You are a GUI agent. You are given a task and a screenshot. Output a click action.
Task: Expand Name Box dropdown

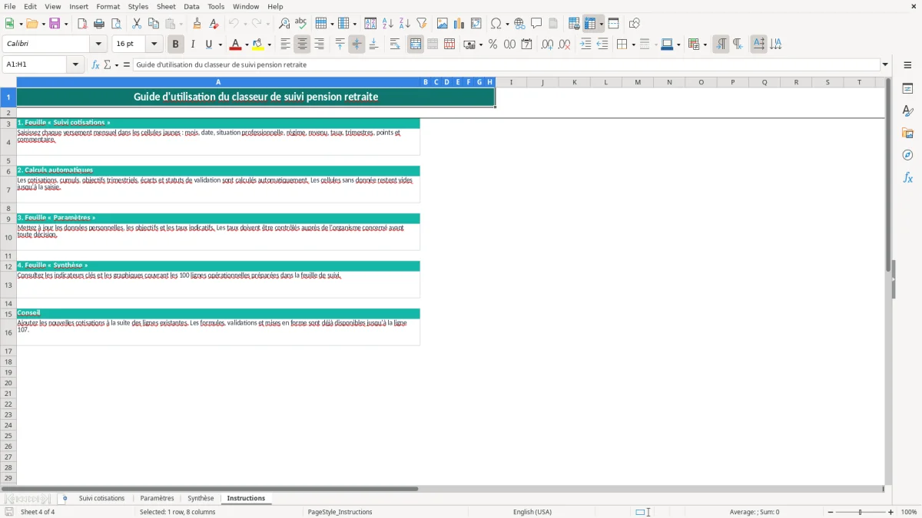tap(75, 65)
